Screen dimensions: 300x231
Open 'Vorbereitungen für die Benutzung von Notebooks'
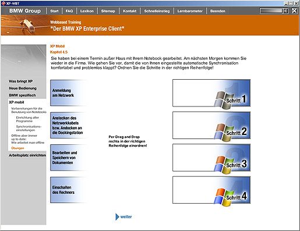coord(29,110)
